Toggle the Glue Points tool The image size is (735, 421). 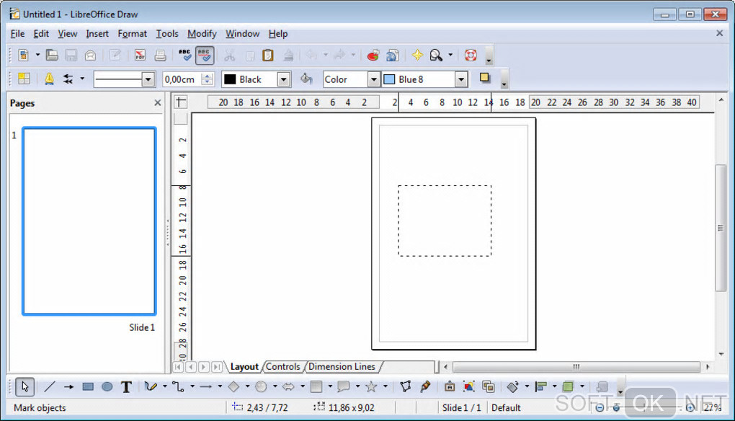(425, 387)
